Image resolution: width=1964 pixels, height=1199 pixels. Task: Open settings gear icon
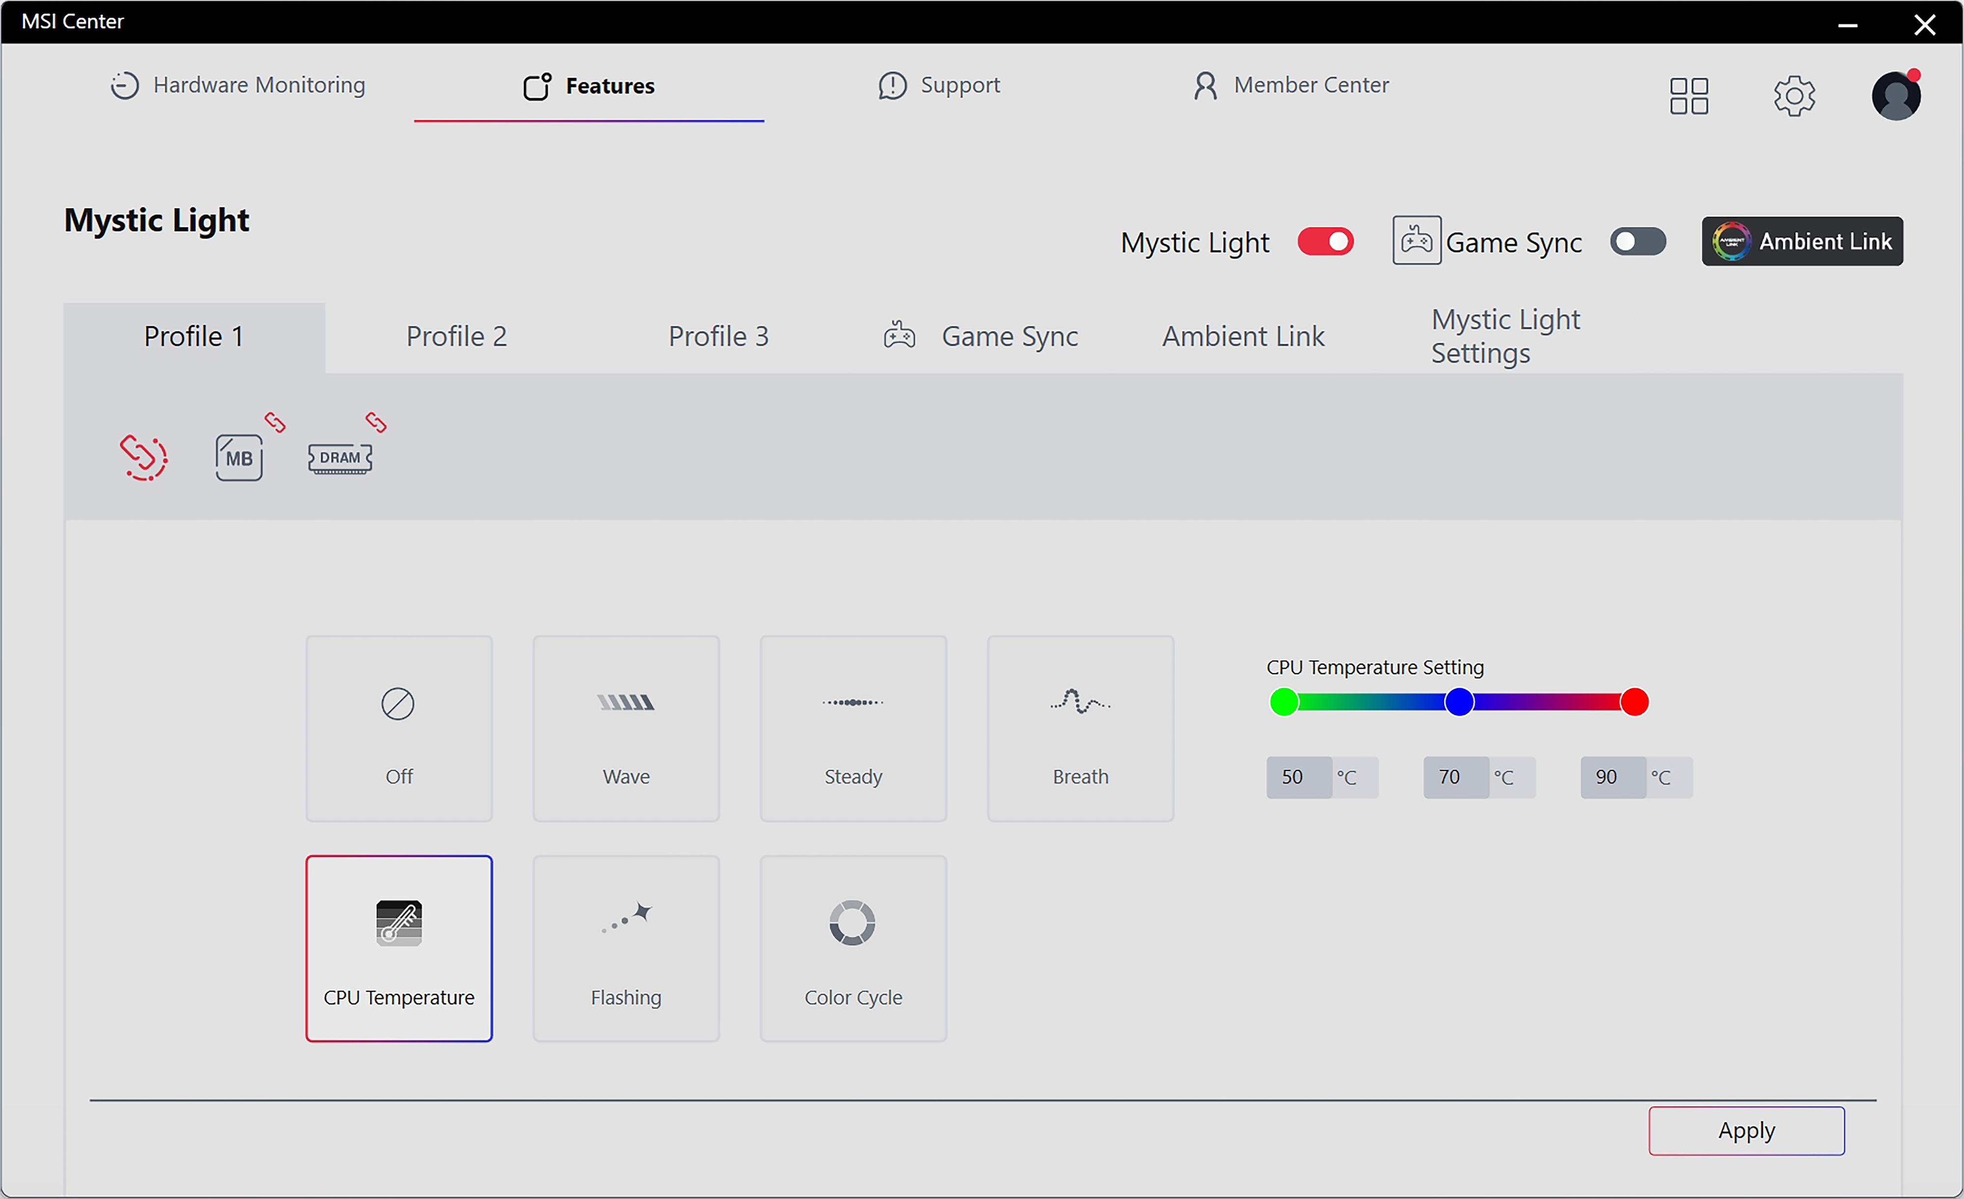(x=1794, y=96)
